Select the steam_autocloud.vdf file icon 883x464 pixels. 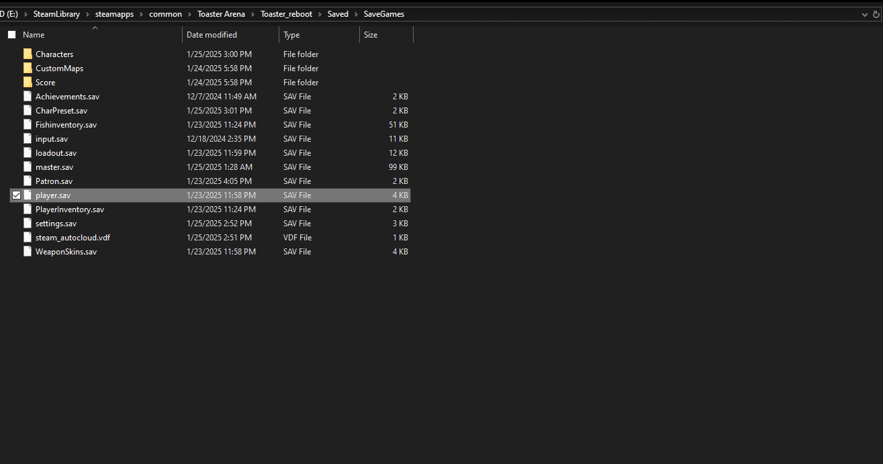click(x=28, y=237)
